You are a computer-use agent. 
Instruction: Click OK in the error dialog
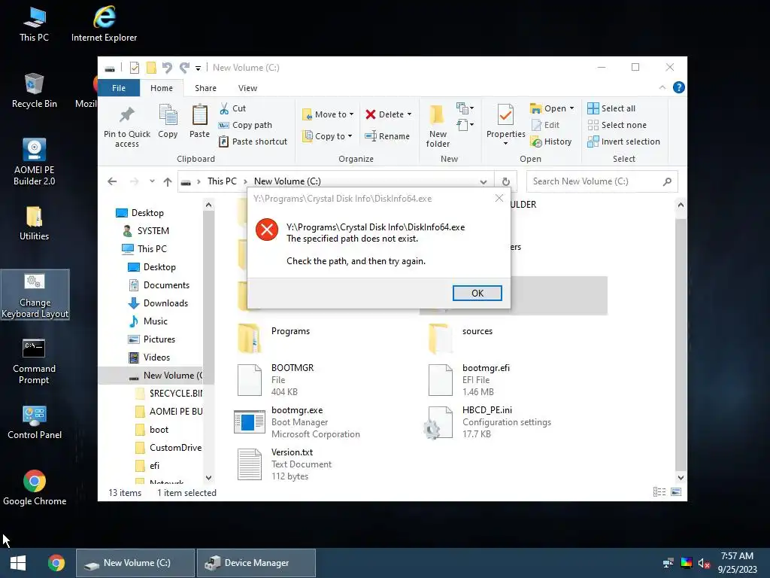pos(477,293)
